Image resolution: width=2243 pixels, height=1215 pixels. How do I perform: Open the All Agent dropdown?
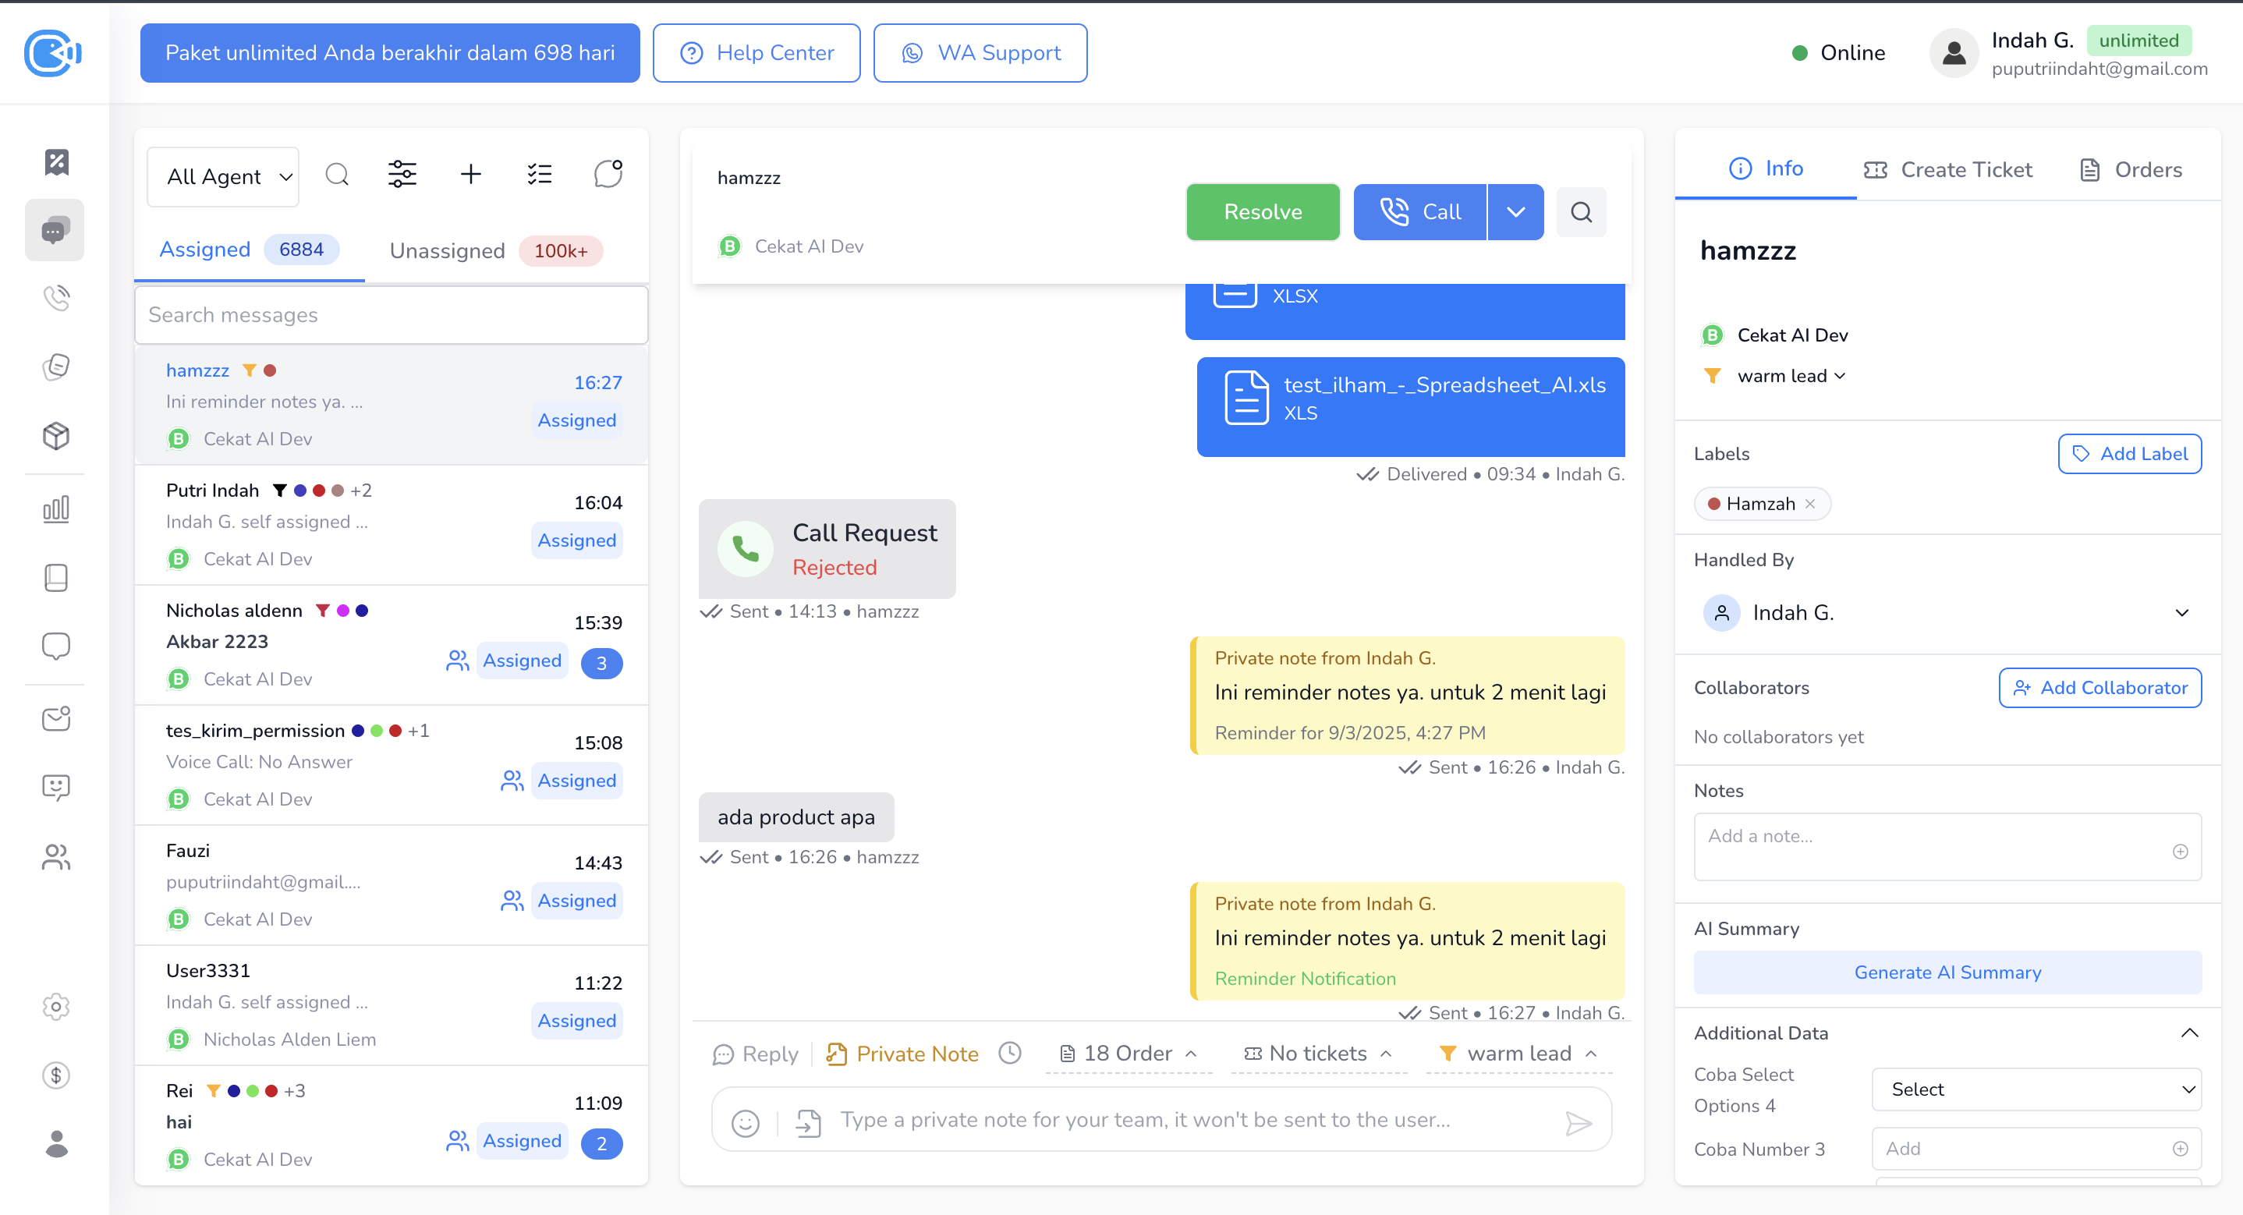[x=223, y=177]
